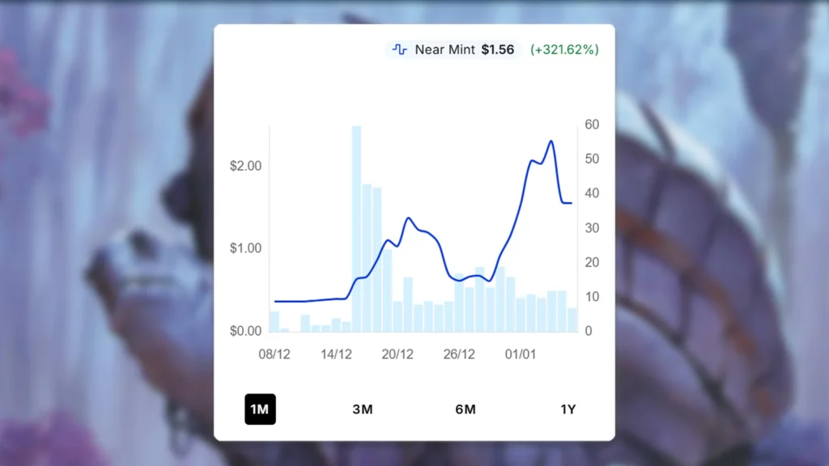Click the highest peak of price line
The height and width of the screenshot is (466, 829).
click(551, 142)
